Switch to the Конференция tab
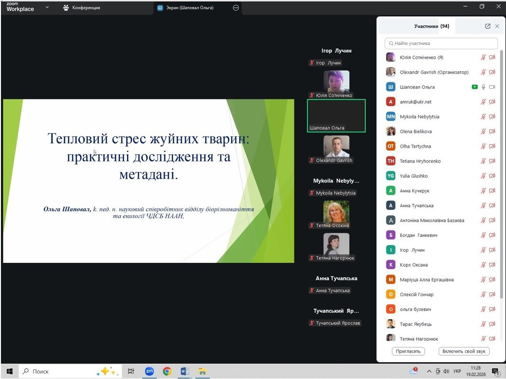Image resolution: width=506 pixels, height=379 pixels. (81, 8)
